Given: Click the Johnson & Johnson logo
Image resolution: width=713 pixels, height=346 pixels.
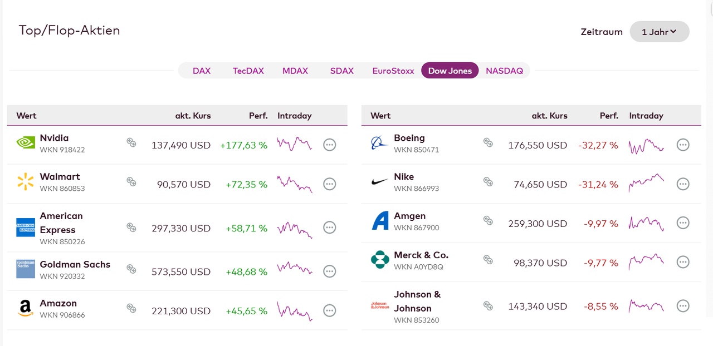Looking at the screenshot, I should [380, 305].
